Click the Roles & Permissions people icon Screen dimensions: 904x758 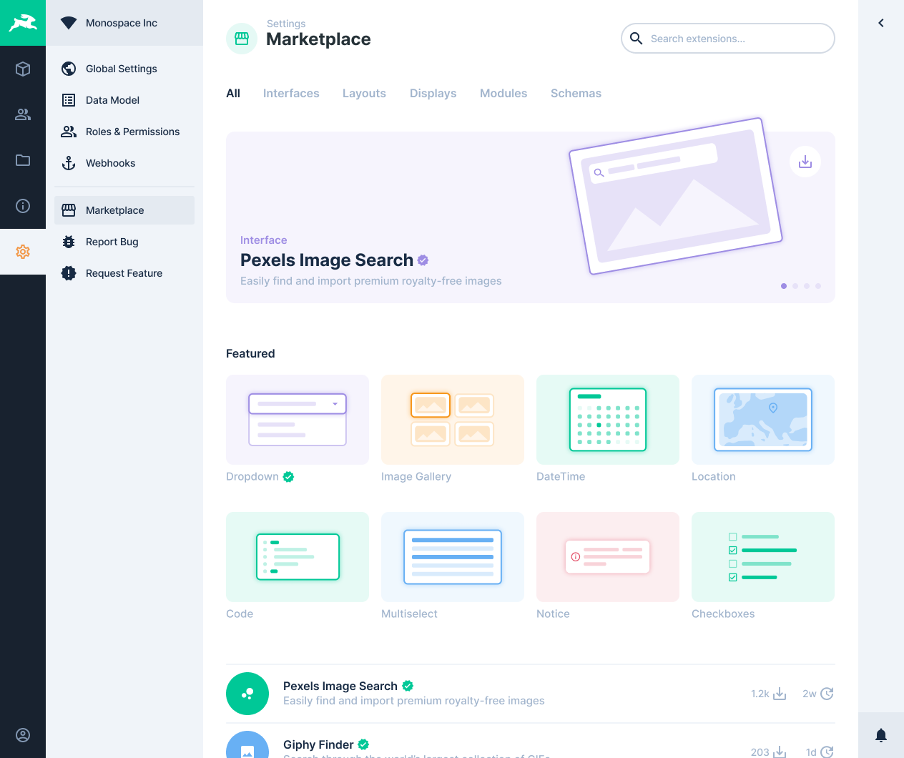coord(69,132)
